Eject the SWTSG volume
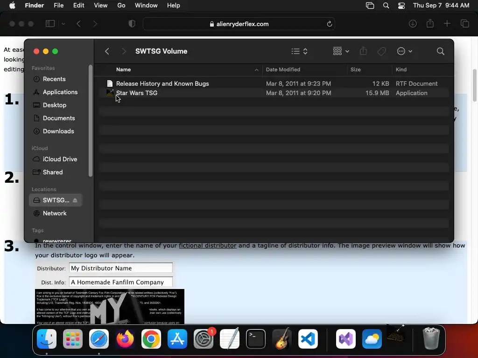 (75, 200)
